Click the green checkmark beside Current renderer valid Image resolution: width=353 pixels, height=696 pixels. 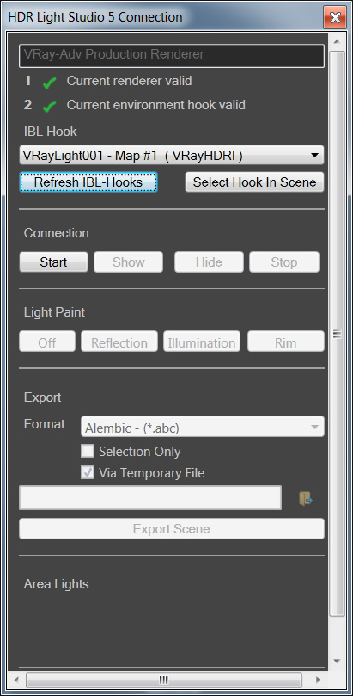(49, 82)
